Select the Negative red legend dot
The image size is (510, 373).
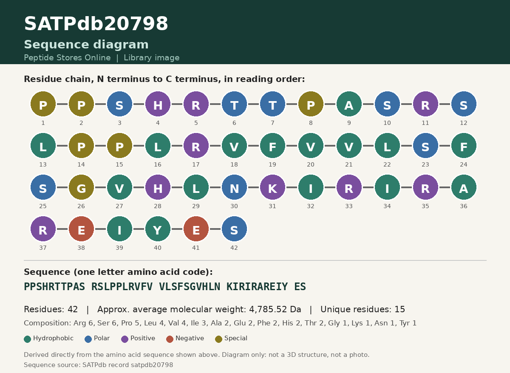(x=170, y=339)
